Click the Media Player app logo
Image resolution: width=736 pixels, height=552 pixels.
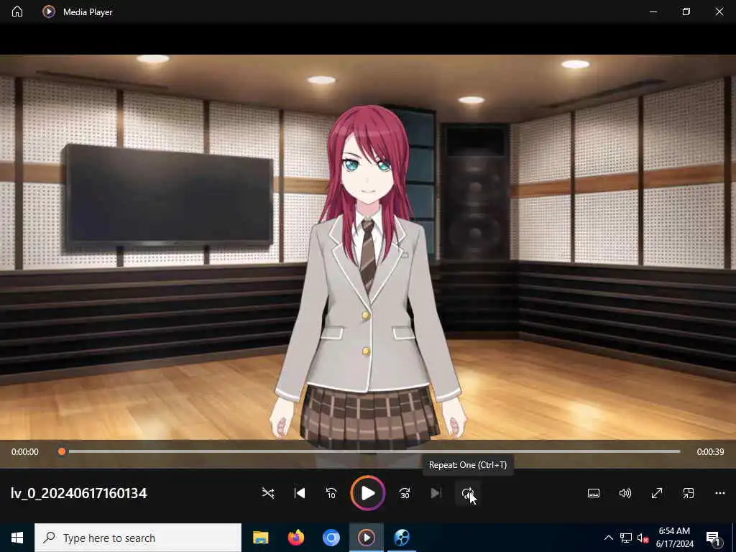[x=48, y=11]
